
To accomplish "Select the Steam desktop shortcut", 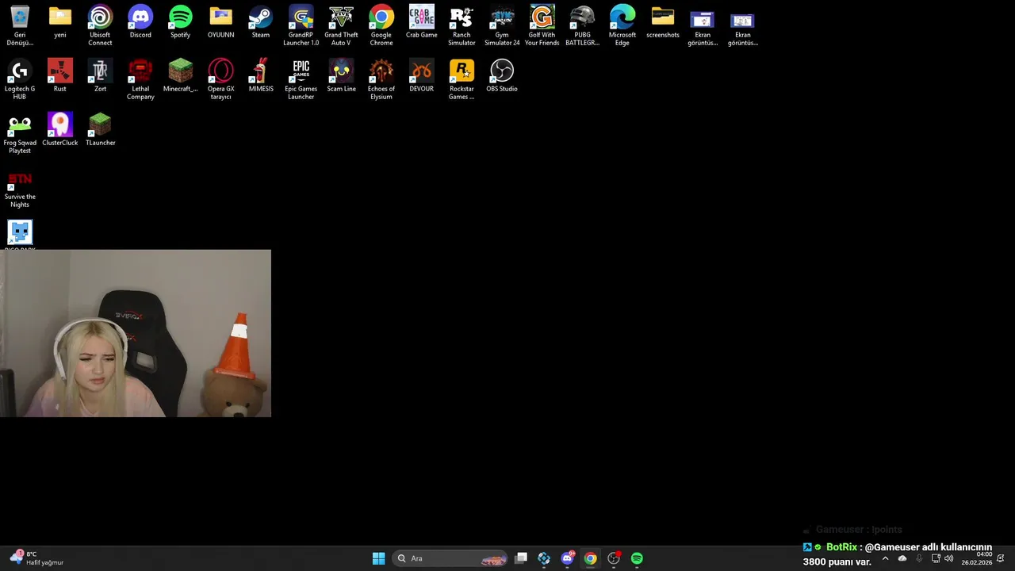I will point(260,22).
